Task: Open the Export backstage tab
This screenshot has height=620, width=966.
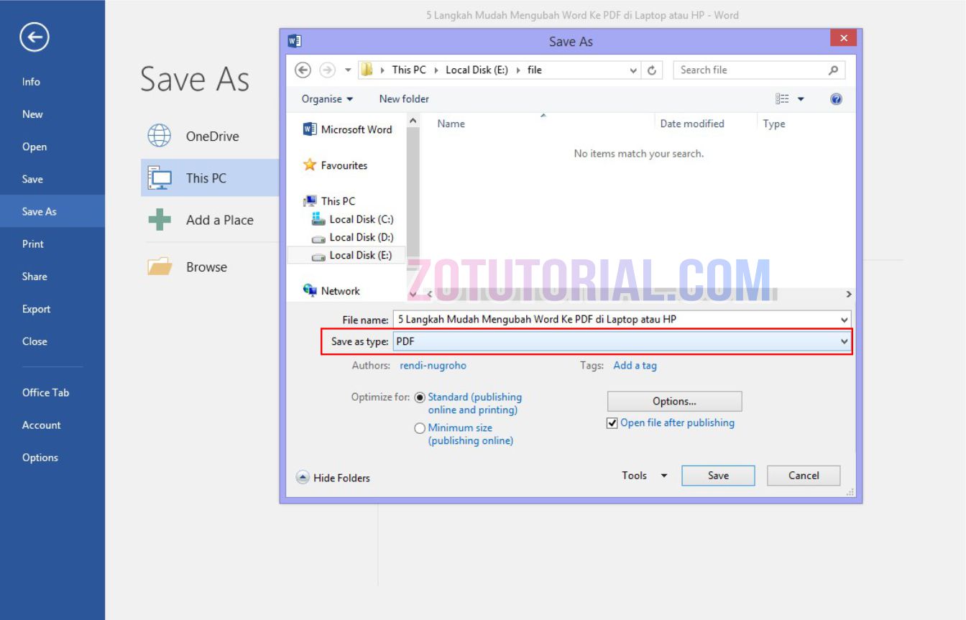Action: pos(52,309)
